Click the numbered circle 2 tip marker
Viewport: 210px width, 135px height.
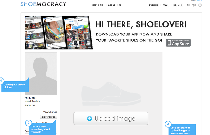pos(28,123)
